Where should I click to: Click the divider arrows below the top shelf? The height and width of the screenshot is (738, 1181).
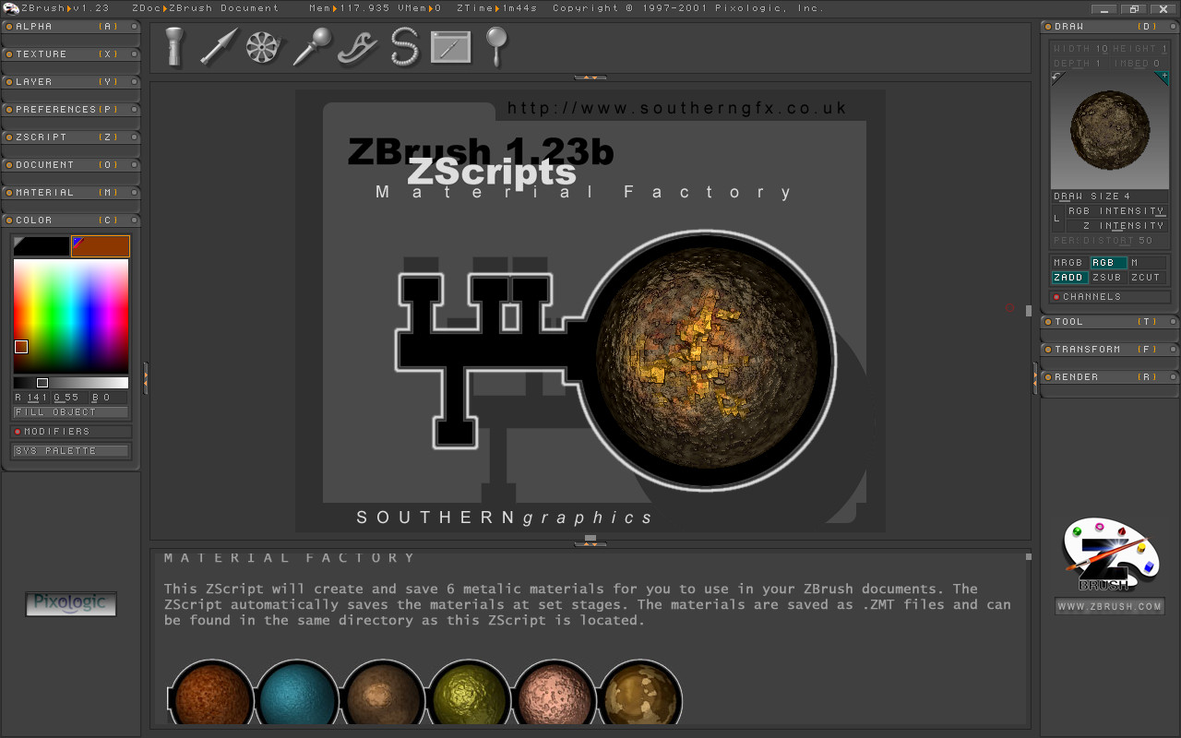click(x=590, y=77)
